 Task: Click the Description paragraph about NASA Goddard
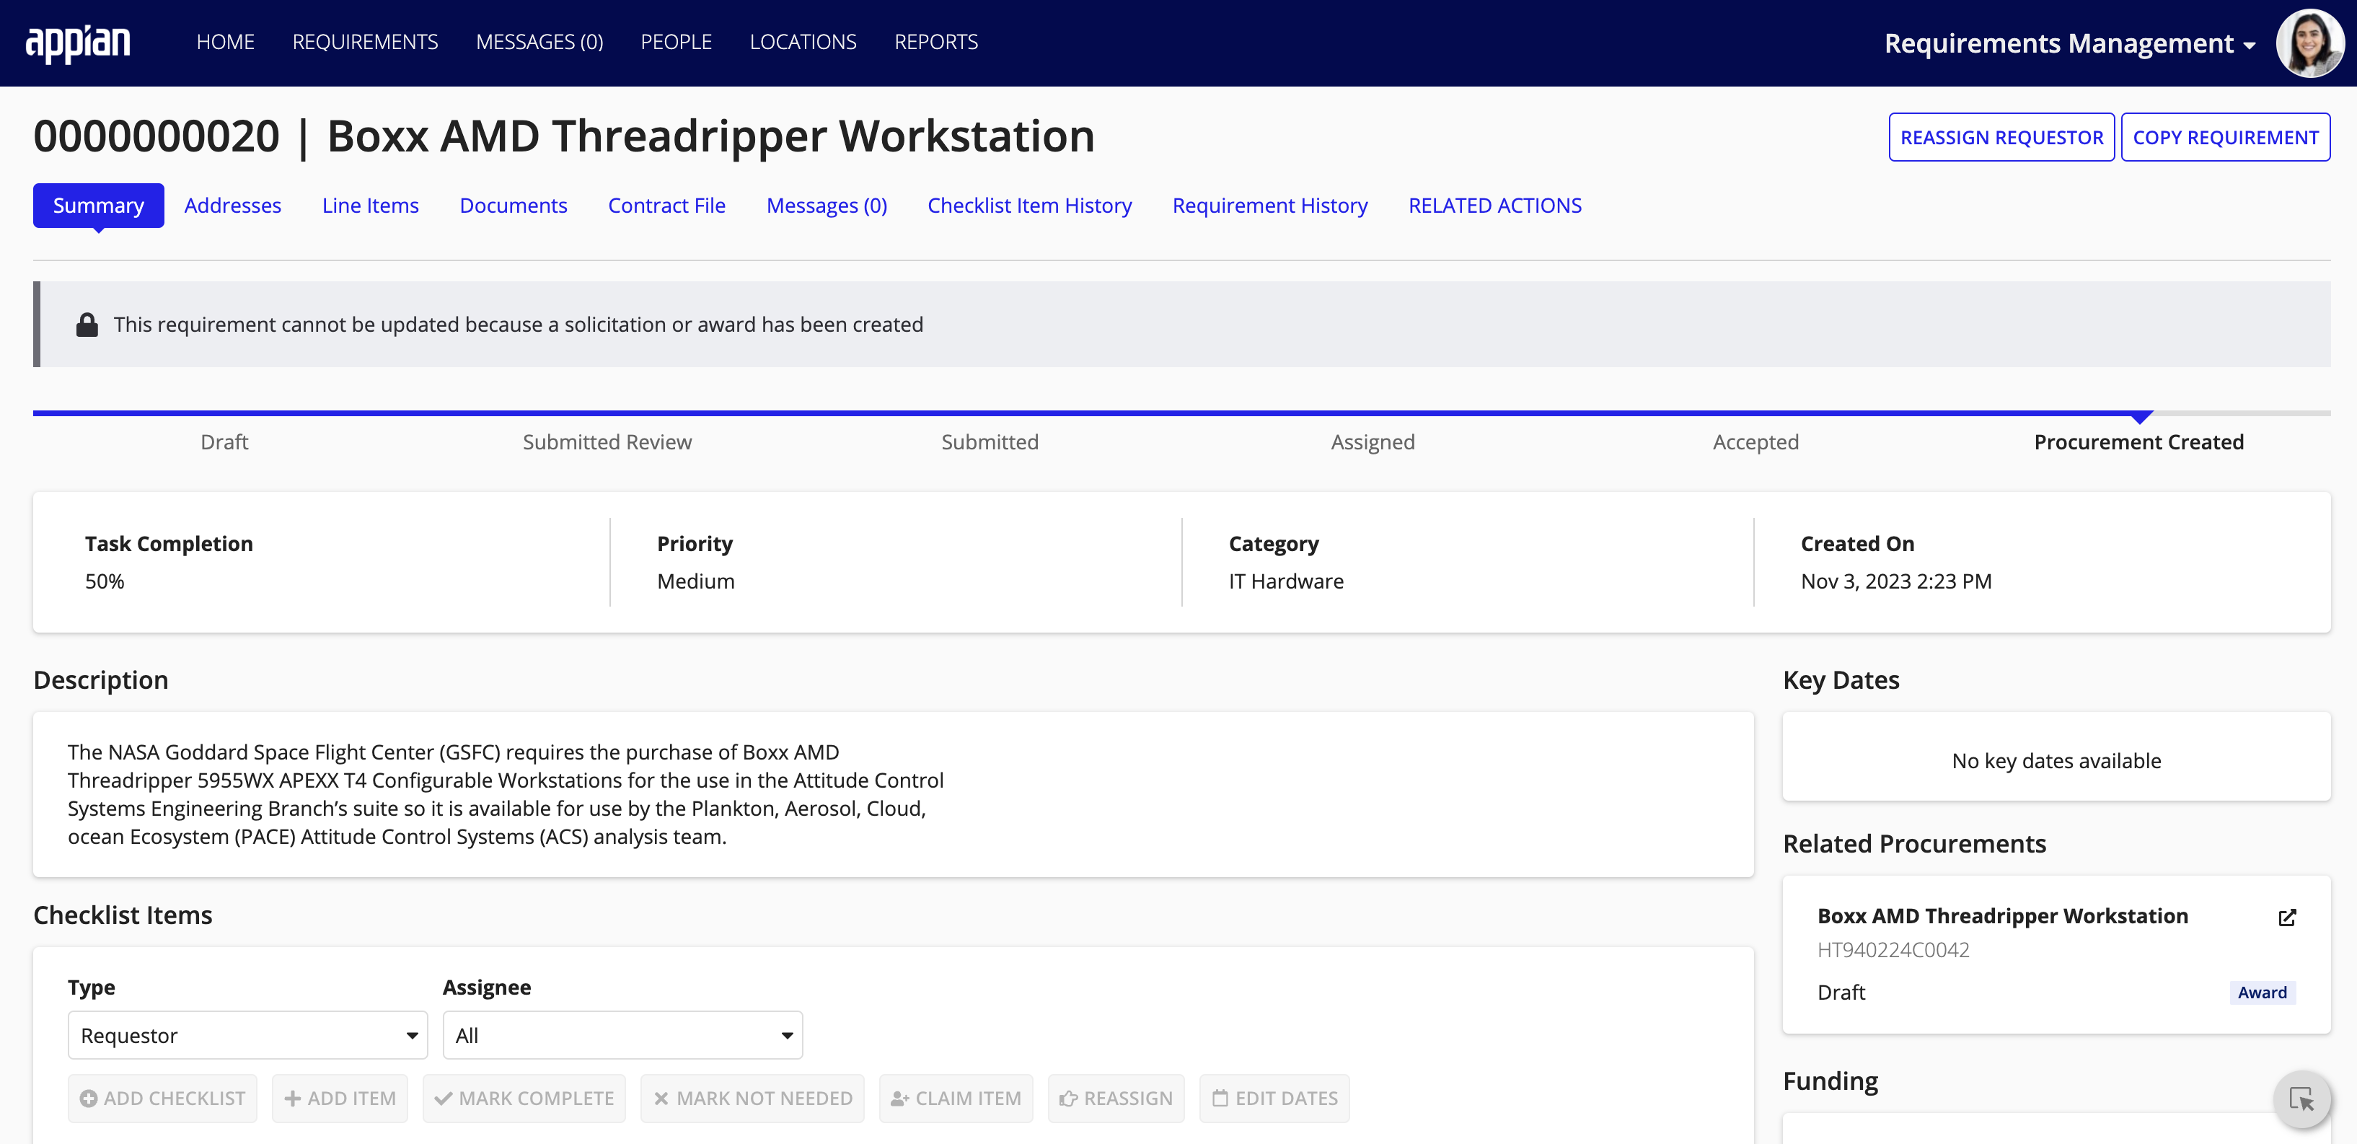(x=505, y=794)
